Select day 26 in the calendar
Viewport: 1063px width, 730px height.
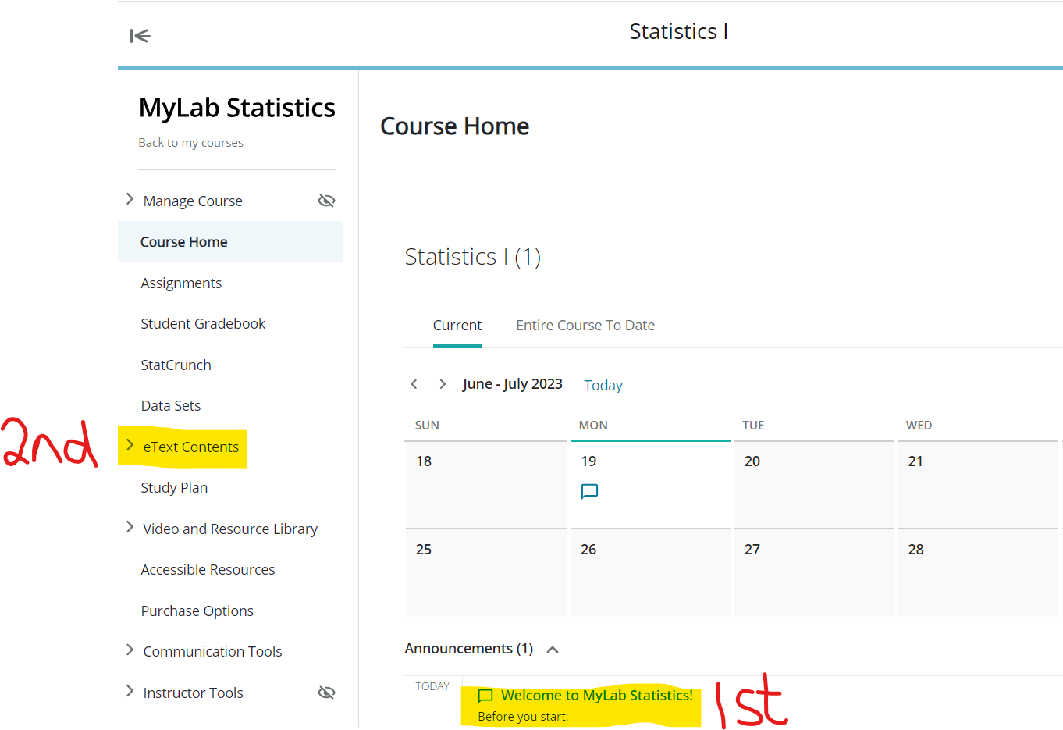tap(651, 573)
